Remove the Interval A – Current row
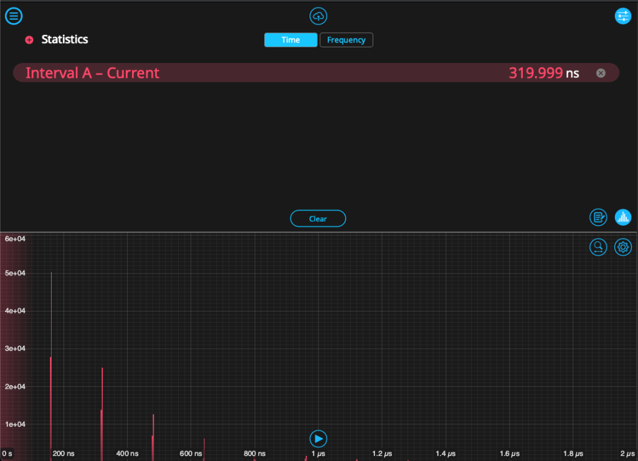This screenshot has height=461, width=638. [x=601, y=73]
